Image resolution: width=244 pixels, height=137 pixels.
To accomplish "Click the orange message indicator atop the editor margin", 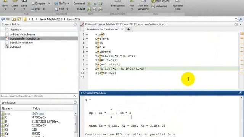I will click(242, 33).
